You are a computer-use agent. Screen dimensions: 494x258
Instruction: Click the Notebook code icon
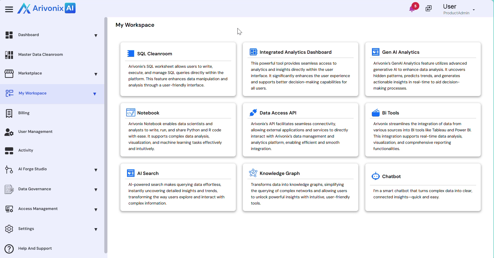click(x=131, y=113)
